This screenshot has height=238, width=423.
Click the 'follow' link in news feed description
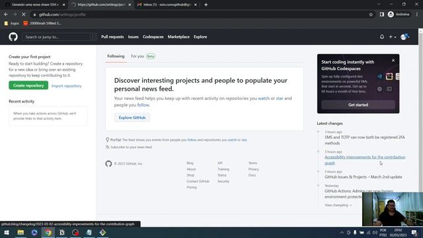(143, 105)
